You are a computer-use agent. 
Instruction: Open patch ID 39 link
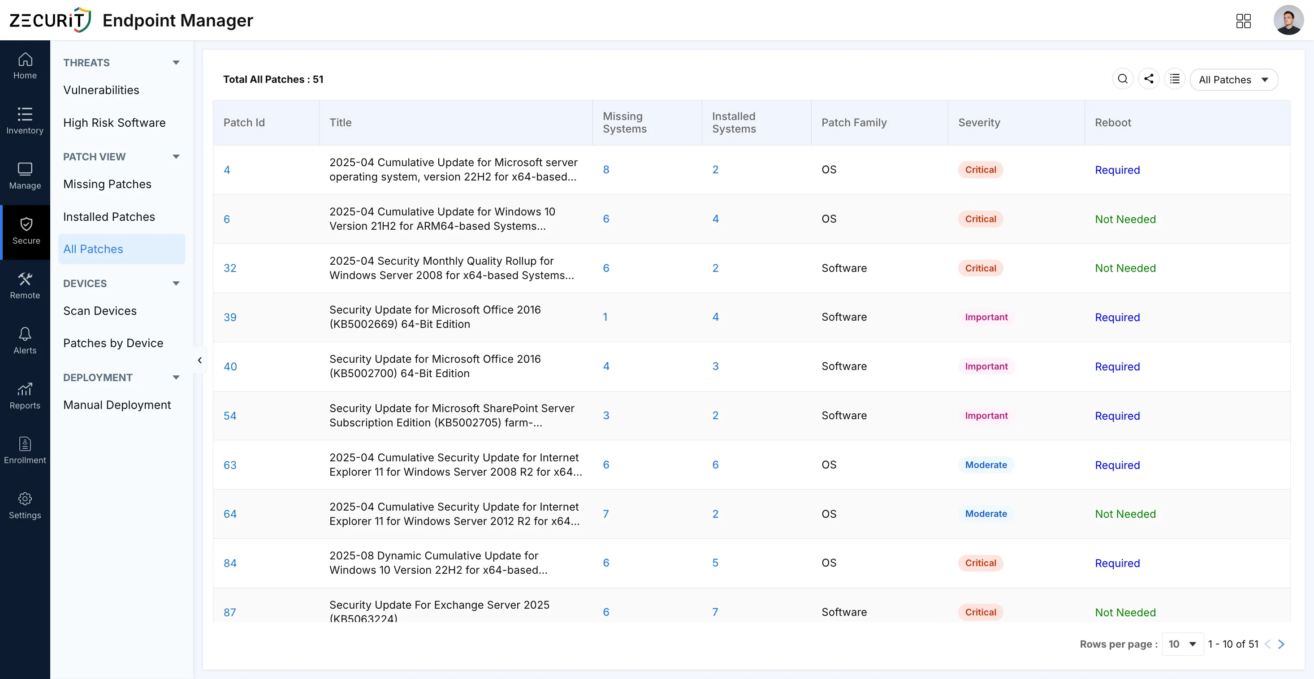click(x=230, y=317)
